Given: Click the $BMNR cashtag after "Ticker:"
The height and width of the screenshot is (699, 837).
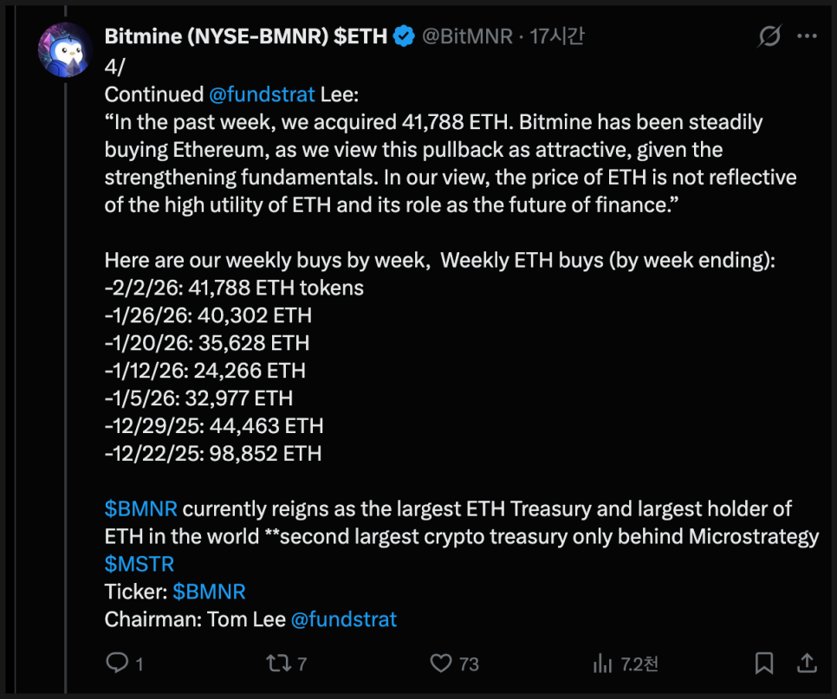Looking at the screenshot, I should pyautogui.click(x=209, y=592).
